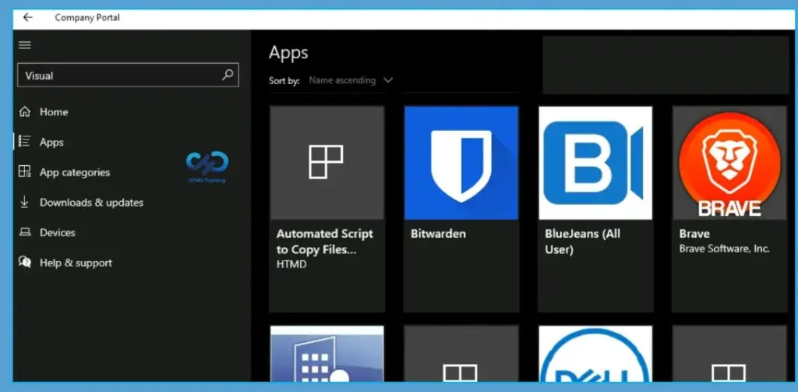Click the Company Portal window title
This screenshot has width=798, height=392.
pos(87,17)
